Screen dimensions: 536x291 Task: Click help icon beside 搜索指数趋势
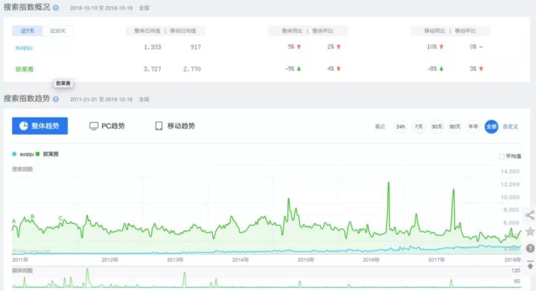pyautogui.click(x=56, y=99)
